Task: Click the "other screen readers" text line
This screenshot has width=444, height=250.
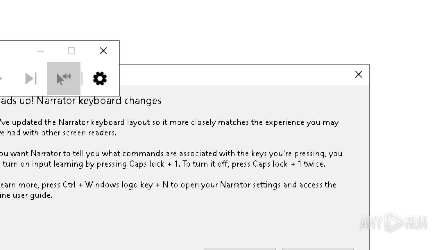Action: click(x=59, y=133)
